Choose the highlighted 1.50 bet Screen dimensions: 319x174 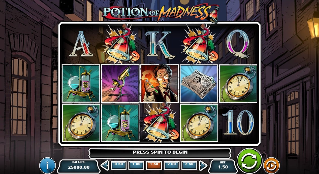pos(154,165)
